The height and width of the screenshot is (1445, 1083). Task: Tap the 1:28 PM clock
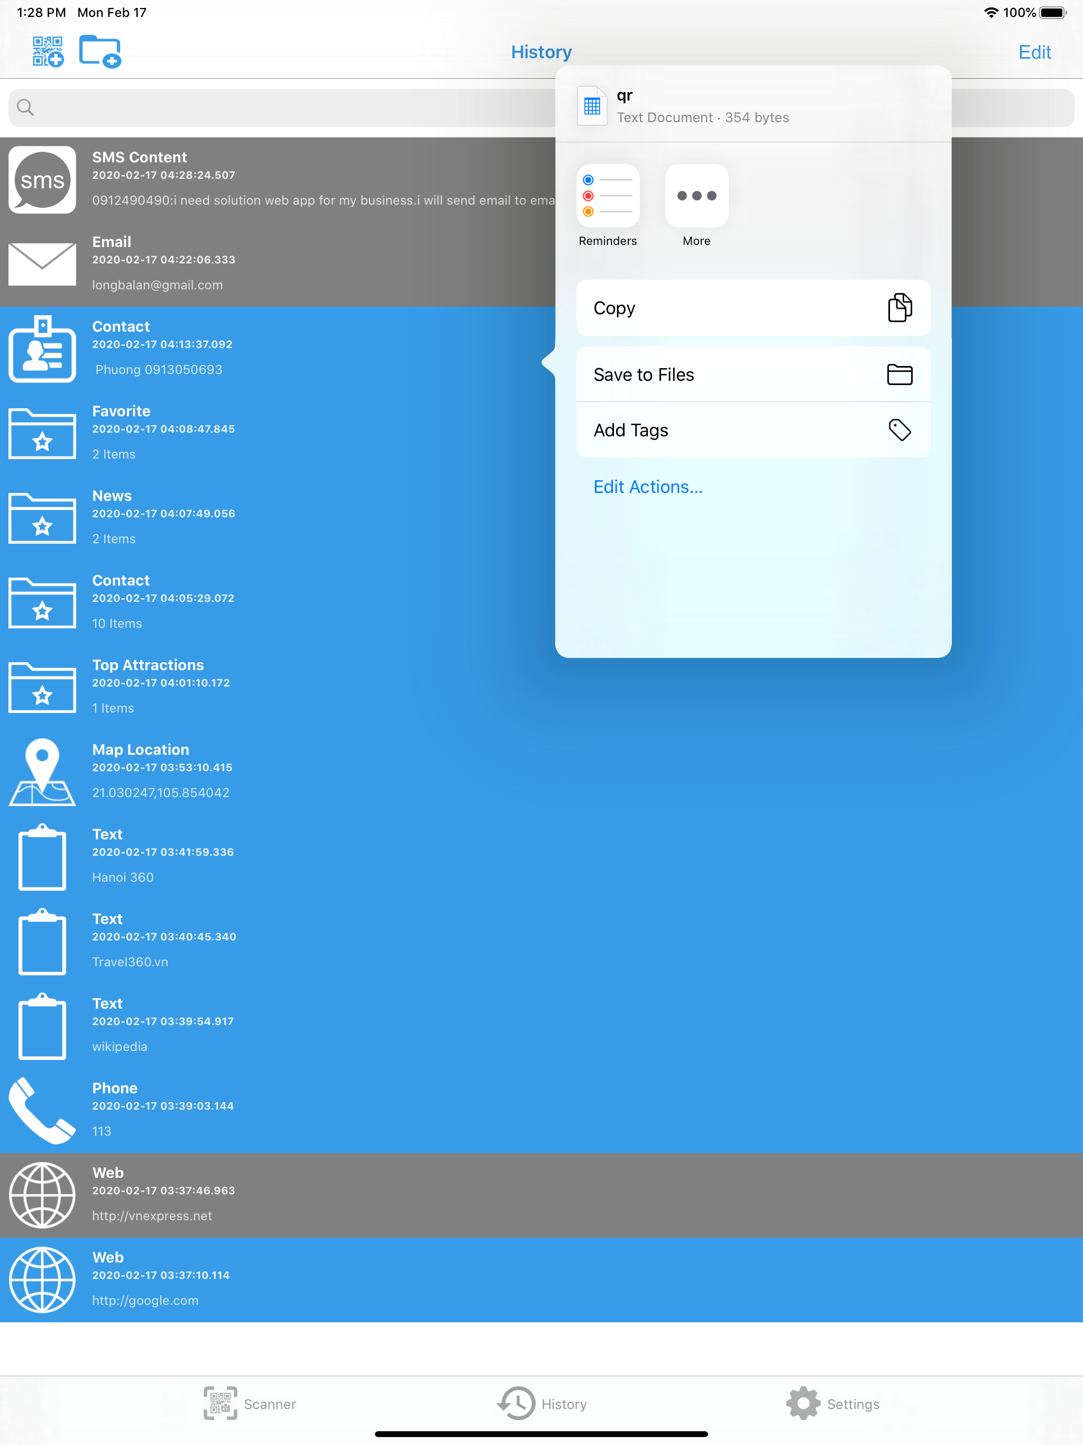tap(41, 12)
